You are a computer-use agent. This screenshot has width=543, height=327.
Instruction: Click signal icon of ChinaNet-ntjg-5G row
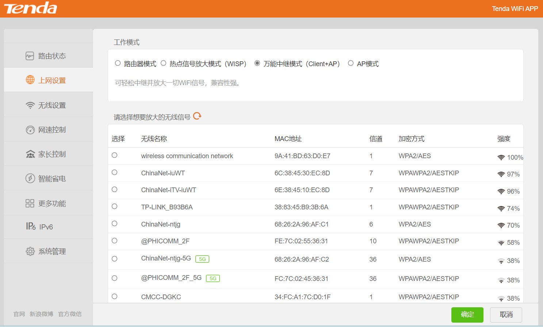501,261
